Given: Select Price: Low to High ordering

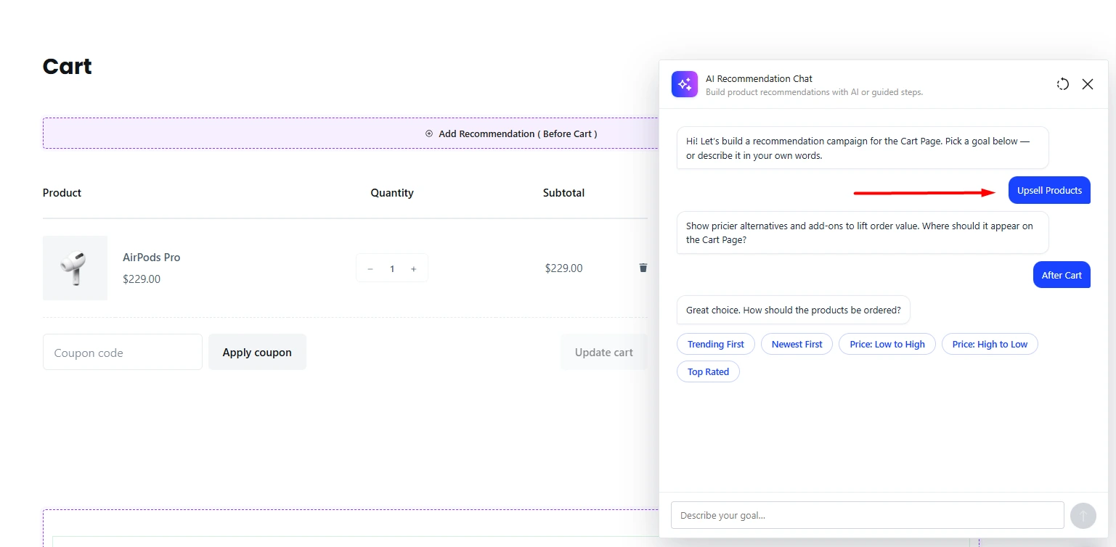Looking at the screenshot, I should [887, 344].
